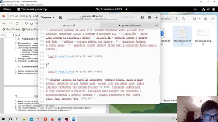Screen dimensions: 218x122
Task: Switch keyboard layout indicator en
Action: point(195,9)
